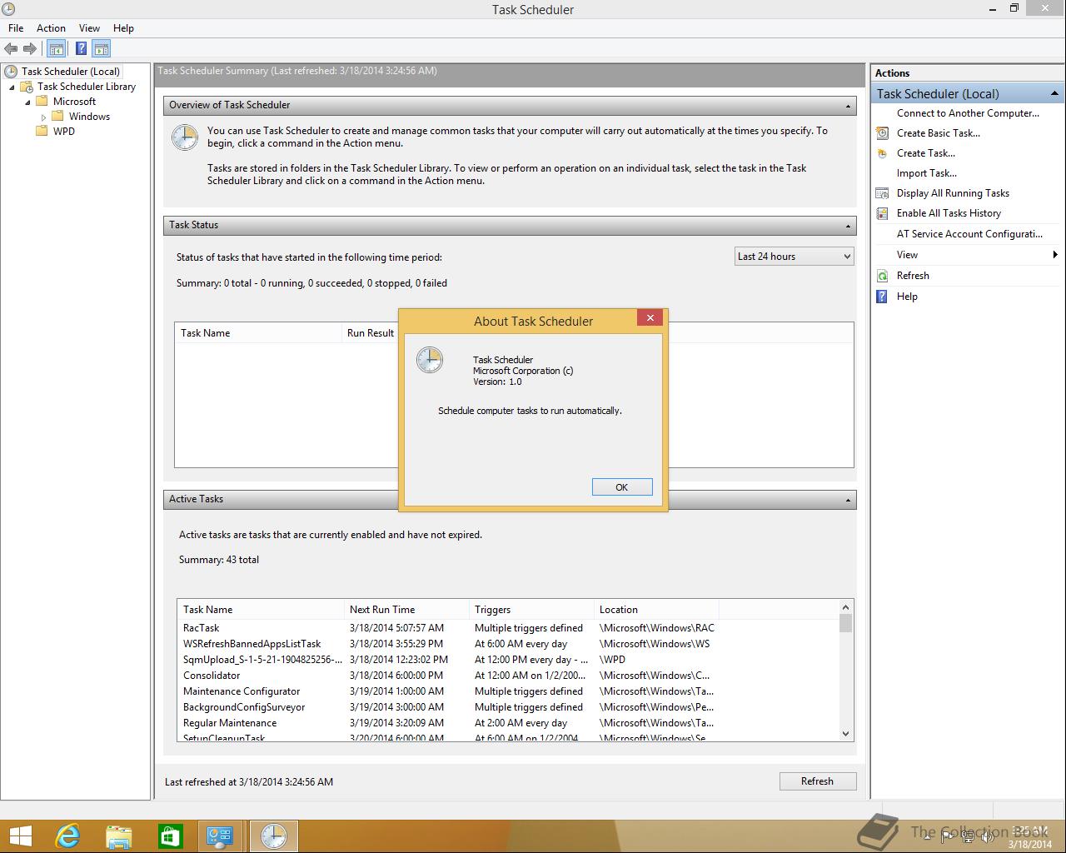Click the Enable All Tasks History icon
Image resolution: width=1066 pixels, height=853 pixels.
(x=882, y=213)
